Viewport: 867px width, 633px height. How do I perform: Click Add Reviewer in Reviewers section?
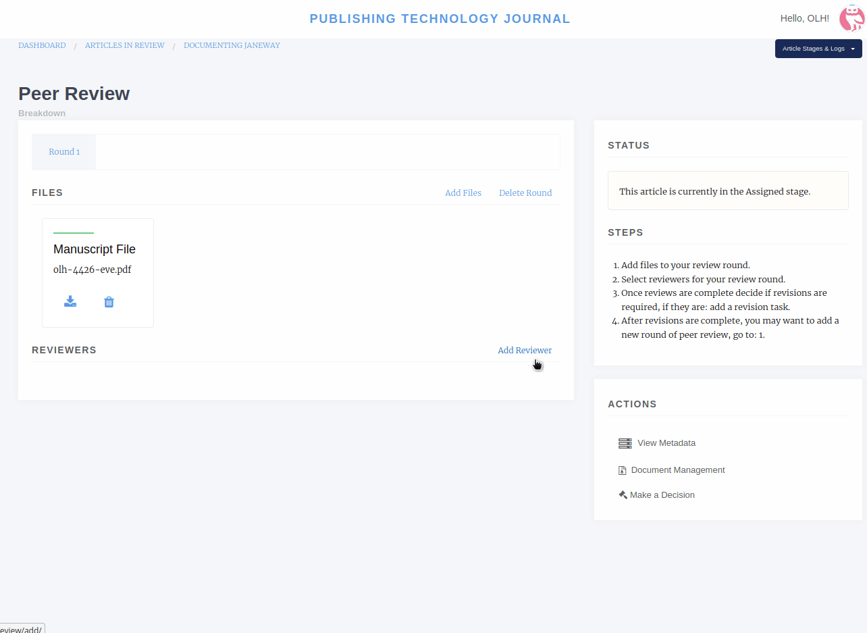[524, 350]
